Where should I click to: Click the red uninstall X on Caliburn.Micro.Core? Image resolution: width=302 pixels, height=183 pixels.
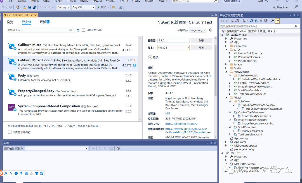tap(135, 60)
